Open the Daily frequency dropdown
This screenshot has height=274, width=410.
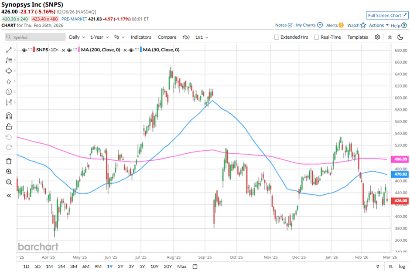point(77,37)
